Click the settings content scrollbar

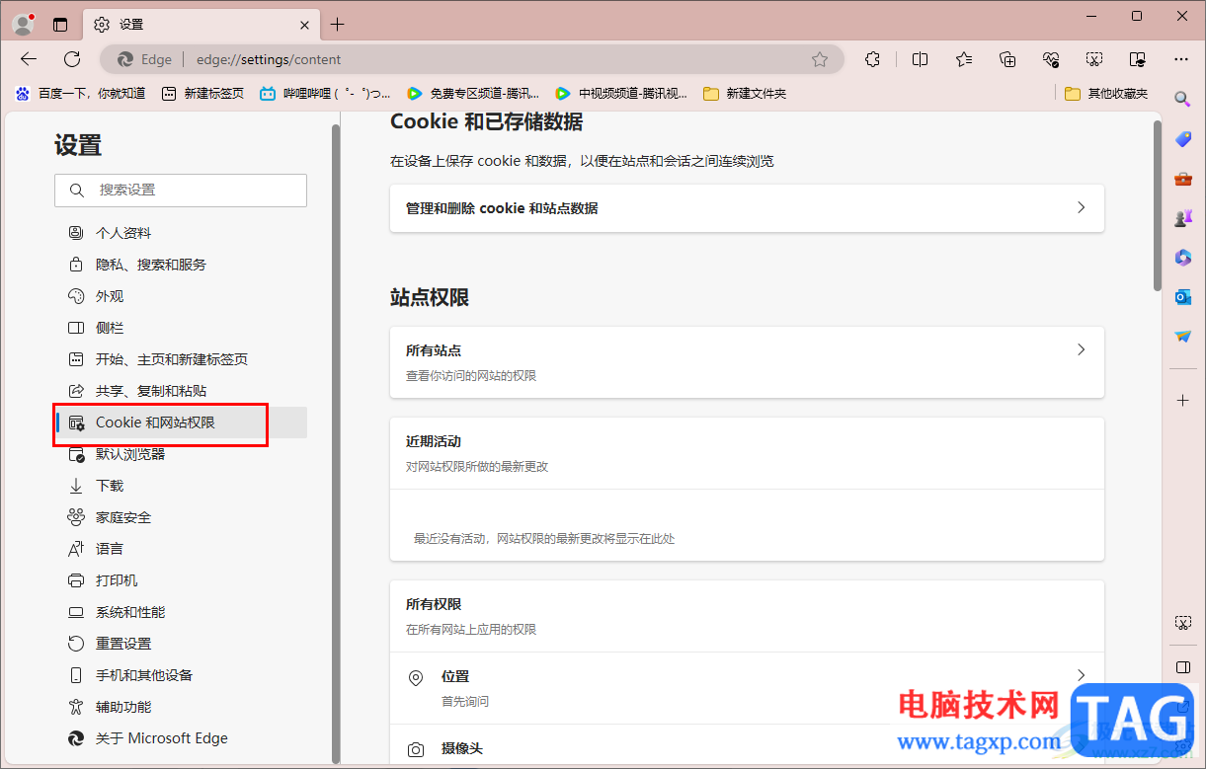click(1157, 207)
